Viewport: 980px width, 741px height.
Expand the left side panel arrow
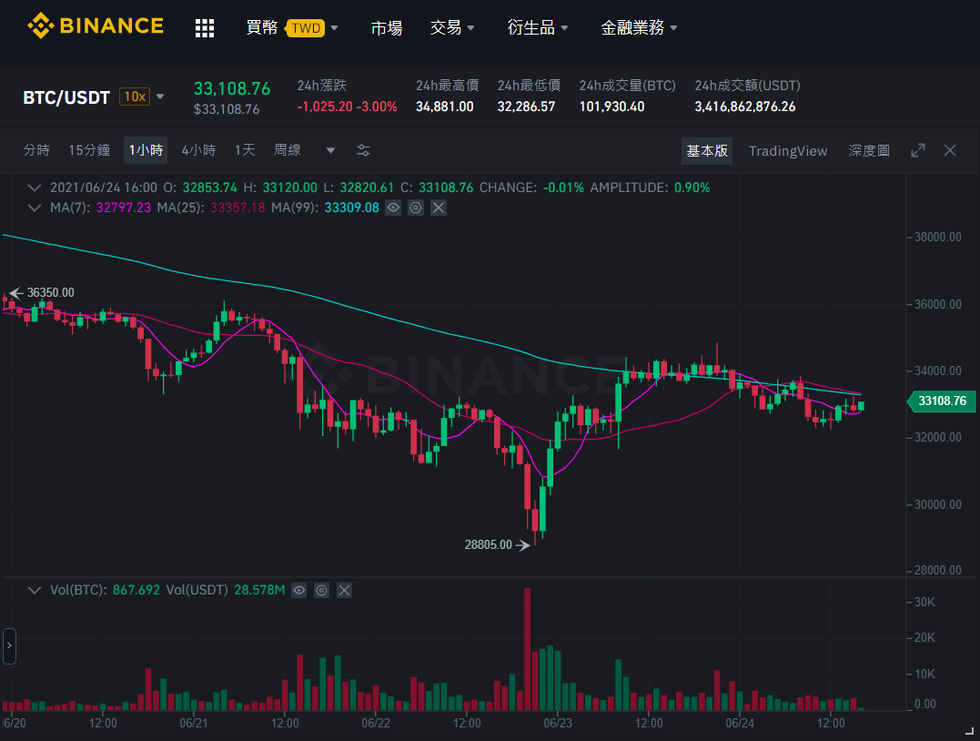(x=9, y=645)
